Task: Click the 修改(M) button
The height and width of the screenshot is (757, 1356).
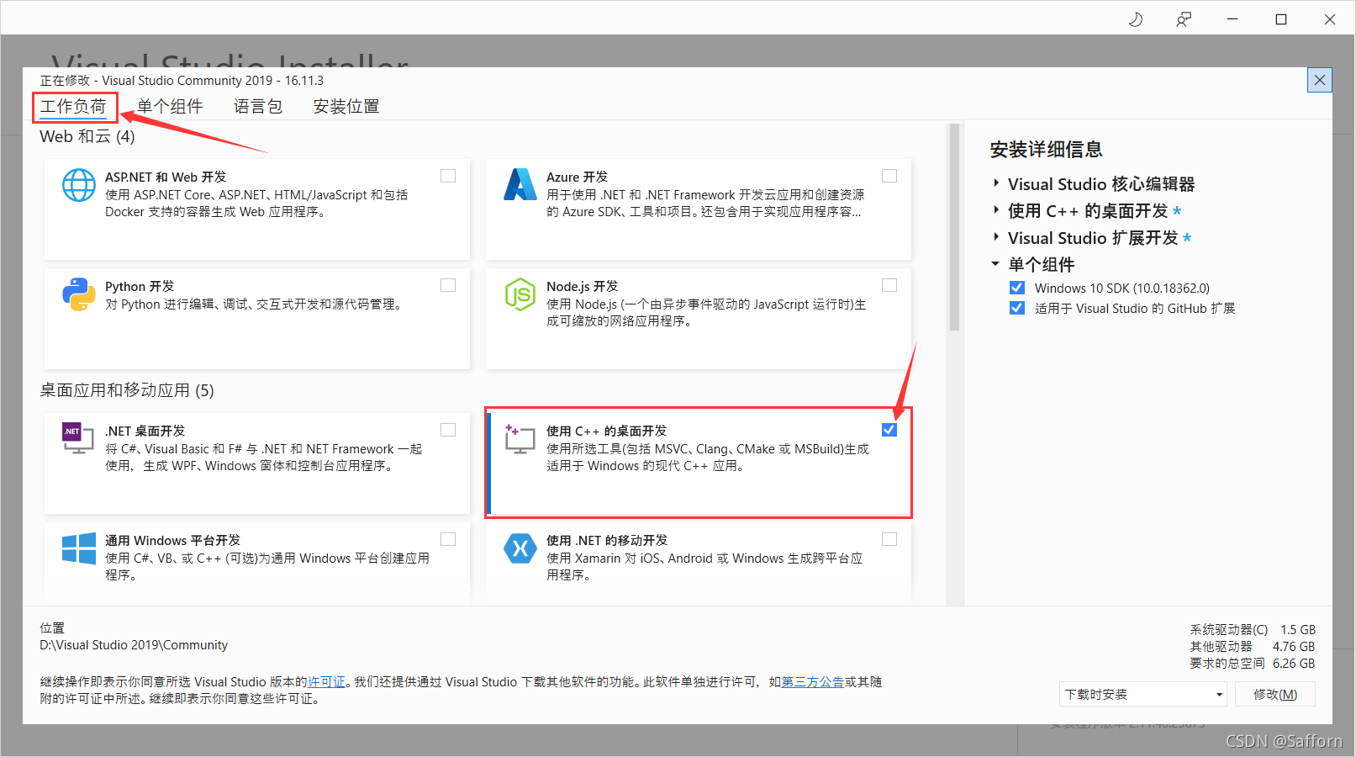Action: (x=1275, y=694)
